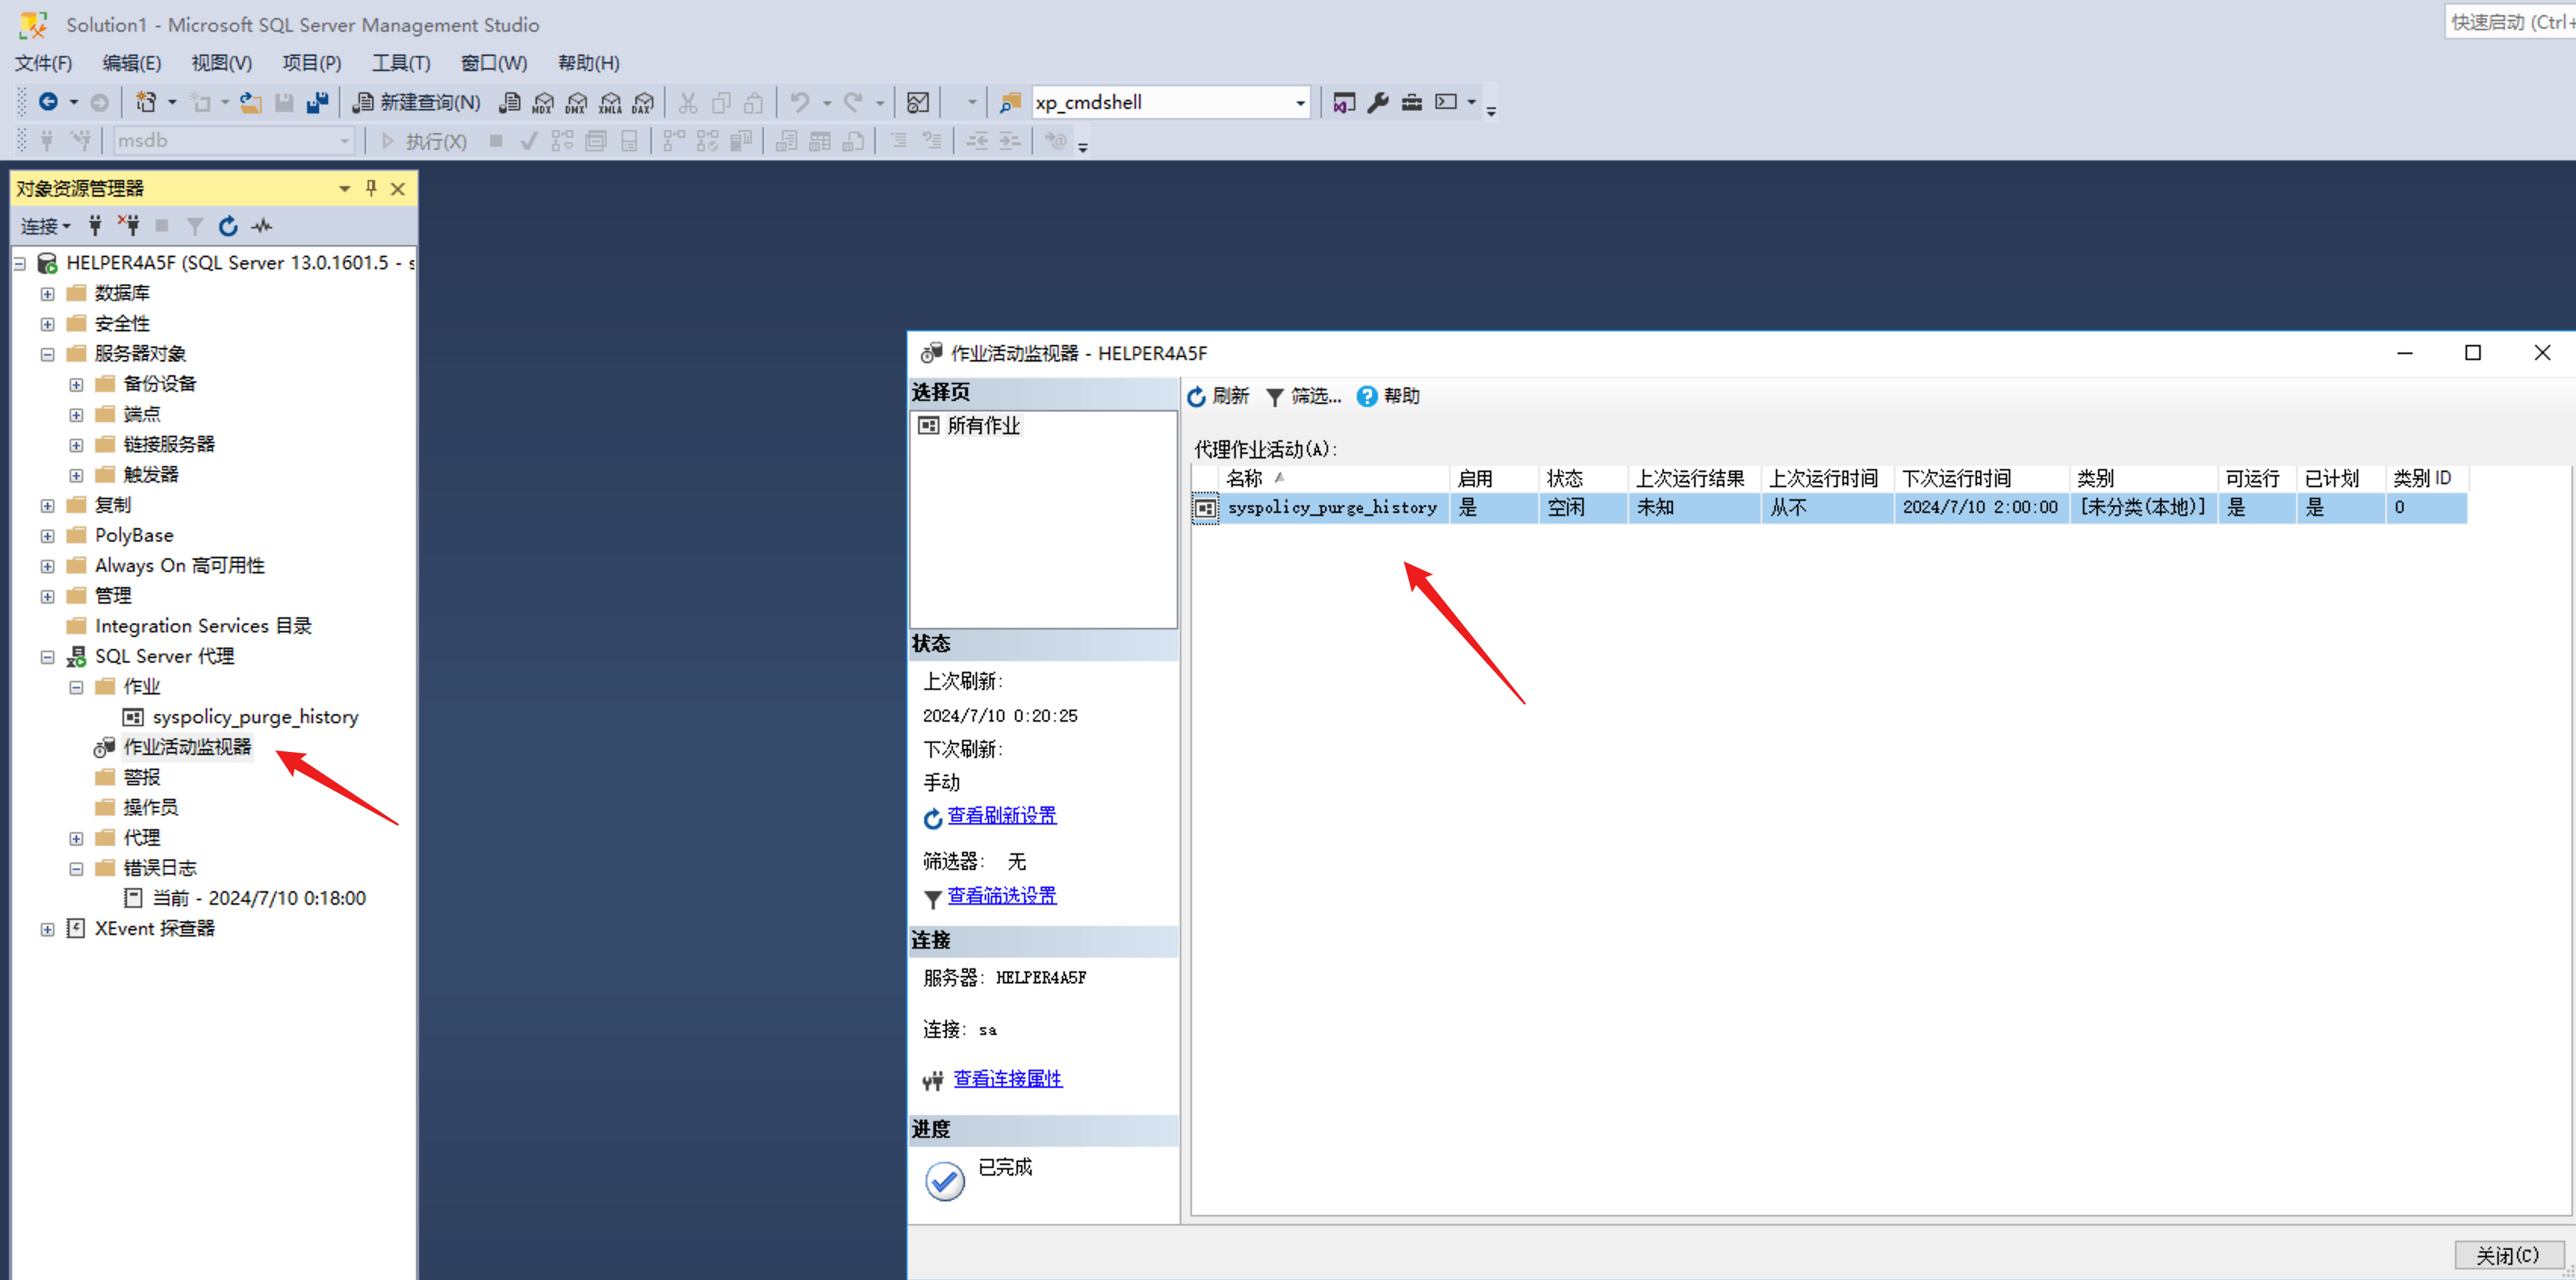Expand the 数据库 (Databases) tree node
Viewport: 2576px width, 1280px height.
pyautogui.click(x=47, y=293)
